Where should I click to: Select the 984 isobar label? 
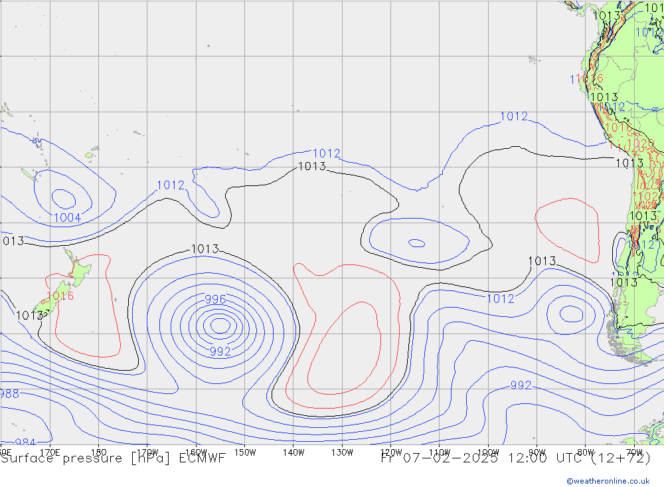click(x=25, y=442)
